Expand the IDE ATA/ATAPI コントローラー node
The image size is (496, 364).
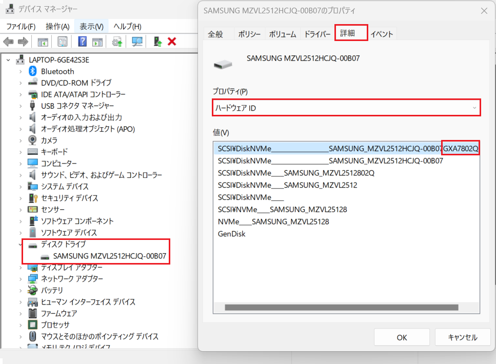[21, 94]
